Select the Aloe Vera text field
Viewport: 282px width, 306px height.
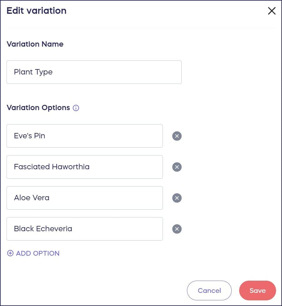tap(84, 198)
